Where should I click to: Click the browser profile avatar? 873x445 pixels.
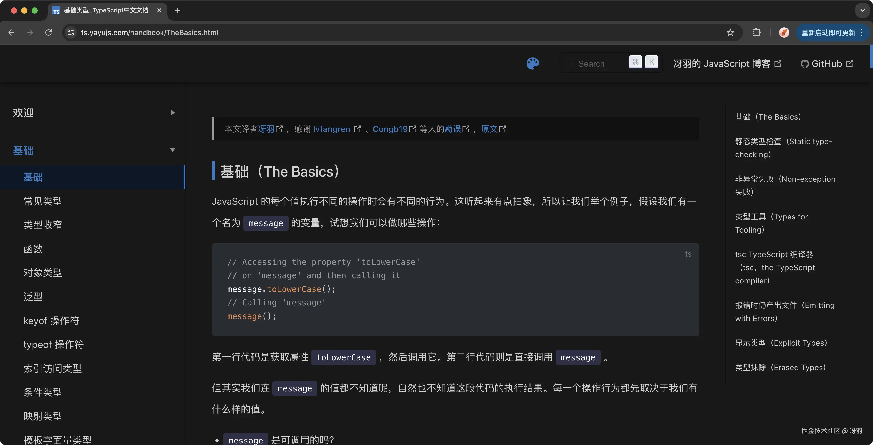point(784,33)
